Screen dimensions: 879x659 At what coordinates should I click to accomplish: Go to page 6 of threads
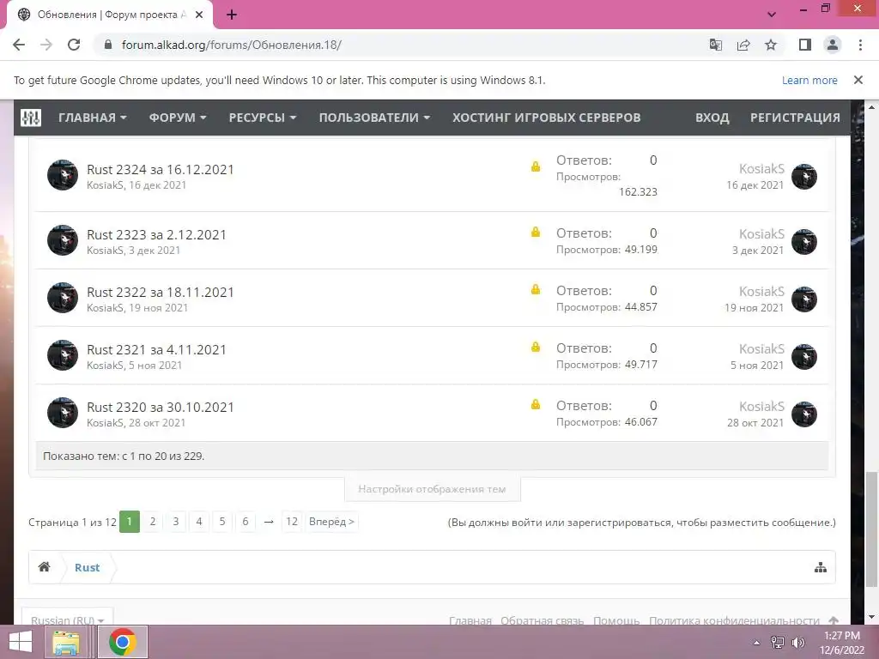point(245,522)
